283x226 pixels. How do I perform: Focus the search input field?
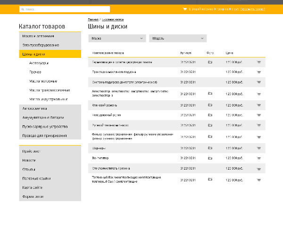coord(65,9)
